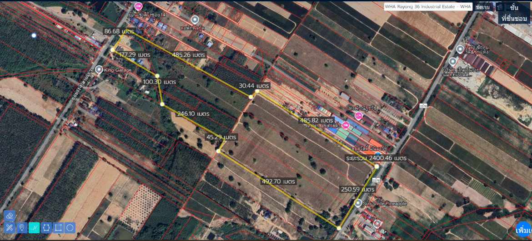Select the polygon drawing tool
The height and width of the screenshot is (241, 532).
tap(46, 227)
